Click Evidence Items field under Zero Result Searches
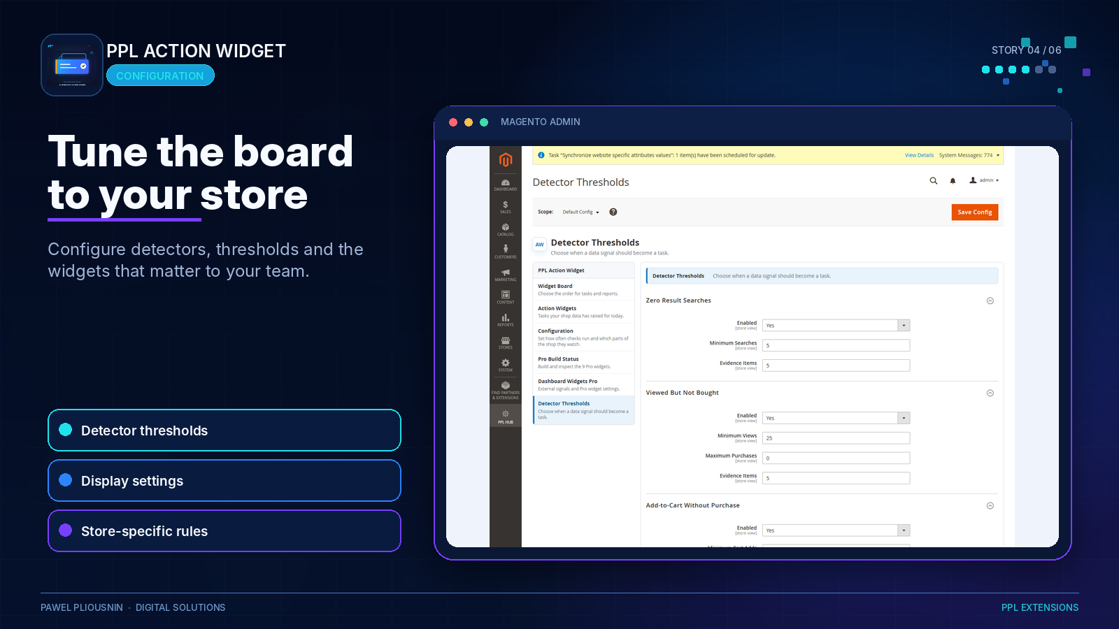 pyautogui.click(x=836, y=366)
